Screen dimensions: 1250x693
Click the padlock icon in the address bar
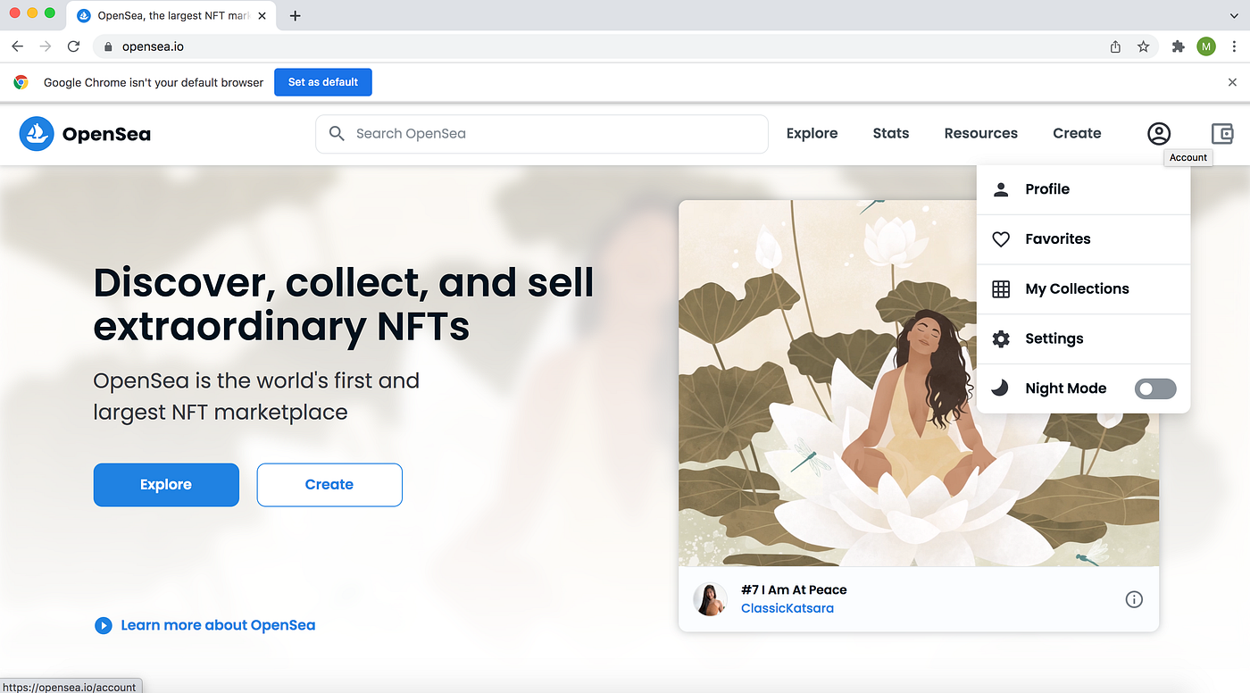pos(108,46)
